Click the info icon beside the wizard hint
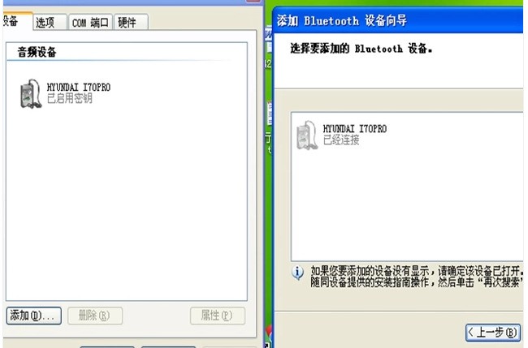528x348 pixels. click(x=297, y=273)
